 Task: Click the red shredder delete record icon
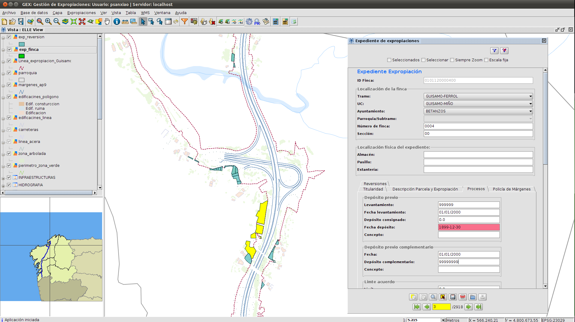[463, 297]
